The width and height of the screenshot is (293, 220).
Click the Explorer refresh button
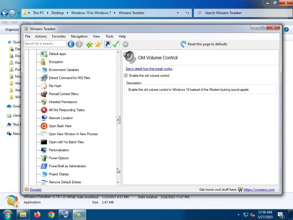pyautogui.click(x=187, y=13)
